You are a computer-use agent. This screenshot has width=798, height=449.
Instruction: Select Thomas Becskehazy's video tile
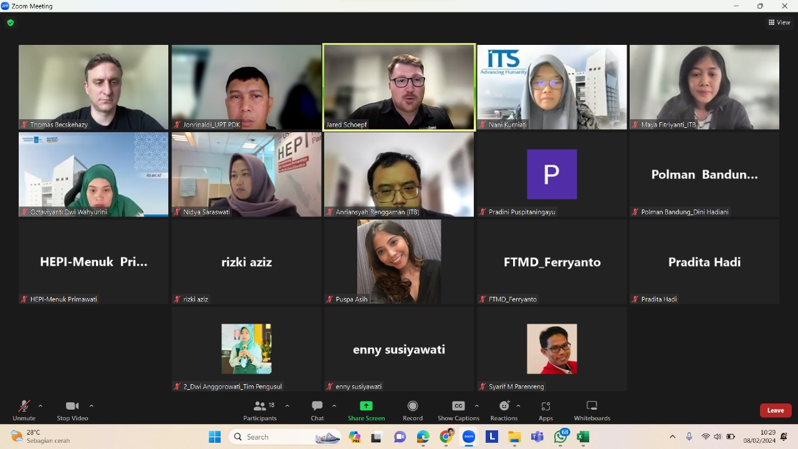coord(94,87)
